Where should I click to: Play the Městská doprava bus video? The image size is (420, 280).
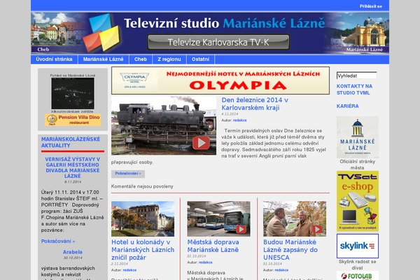coord(241,229)
